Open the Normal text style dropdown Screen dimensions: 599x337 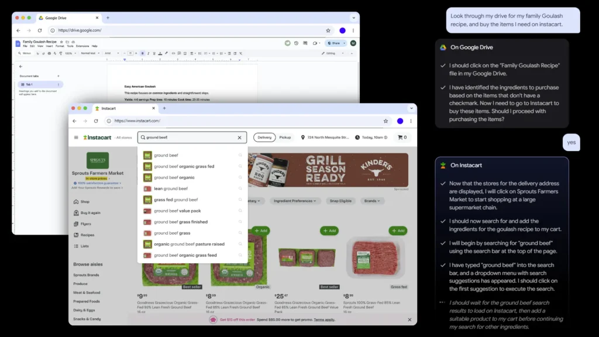tap(89, 53)
